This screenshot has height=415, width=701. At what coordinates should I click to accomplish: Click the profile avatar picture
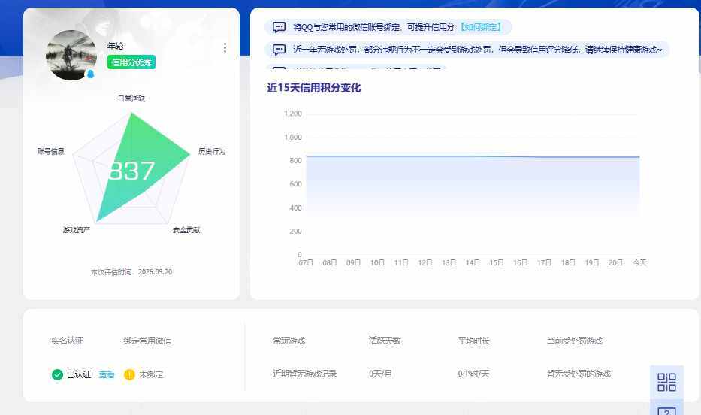71,55
